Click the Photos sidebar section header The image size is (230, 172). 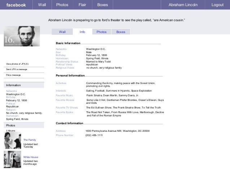(24, 125)
